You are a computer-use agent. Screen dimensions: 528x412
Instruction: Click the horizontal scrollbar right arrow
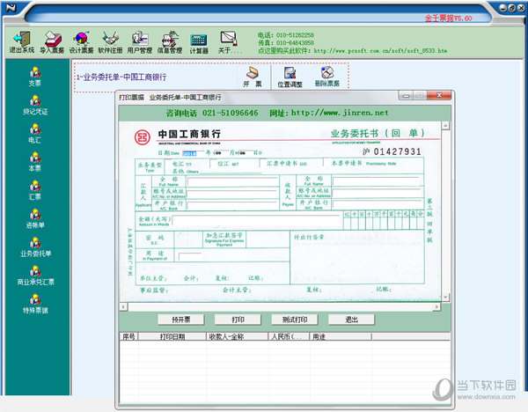436,306
